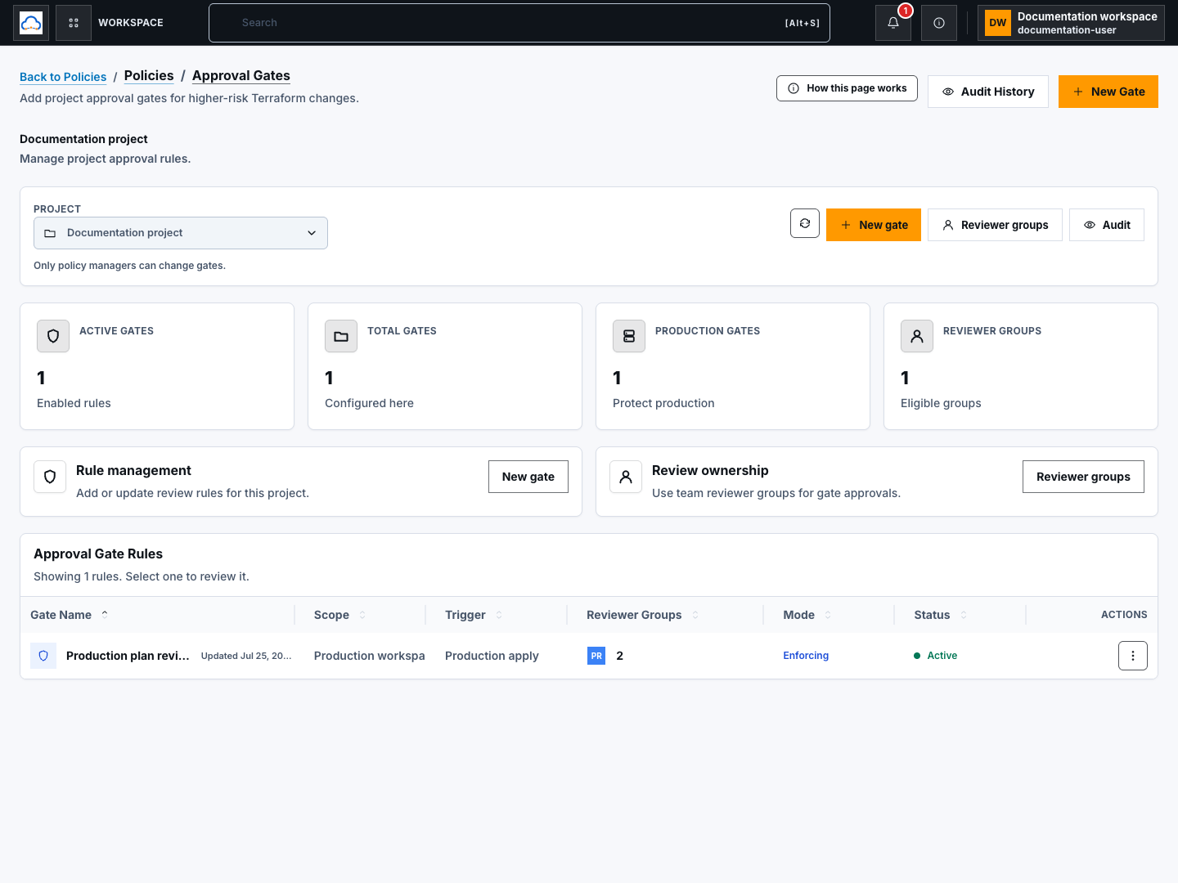Click the info circle icon in top bar

coord(939,23)
